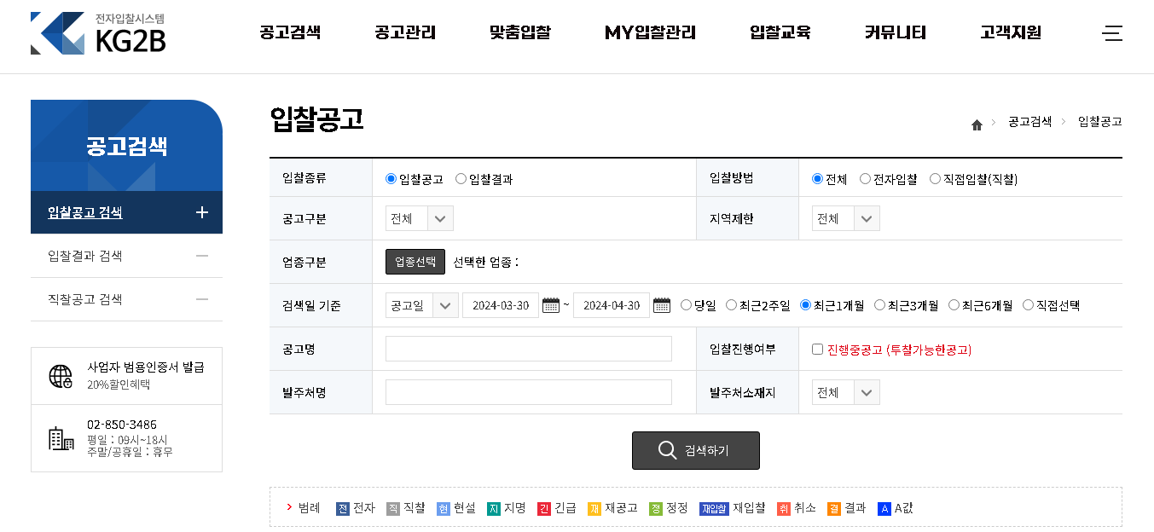This screenshot has height=532, width=1154.
Task: Click the home icon in breadcrumb
Action: pos(976,123)
